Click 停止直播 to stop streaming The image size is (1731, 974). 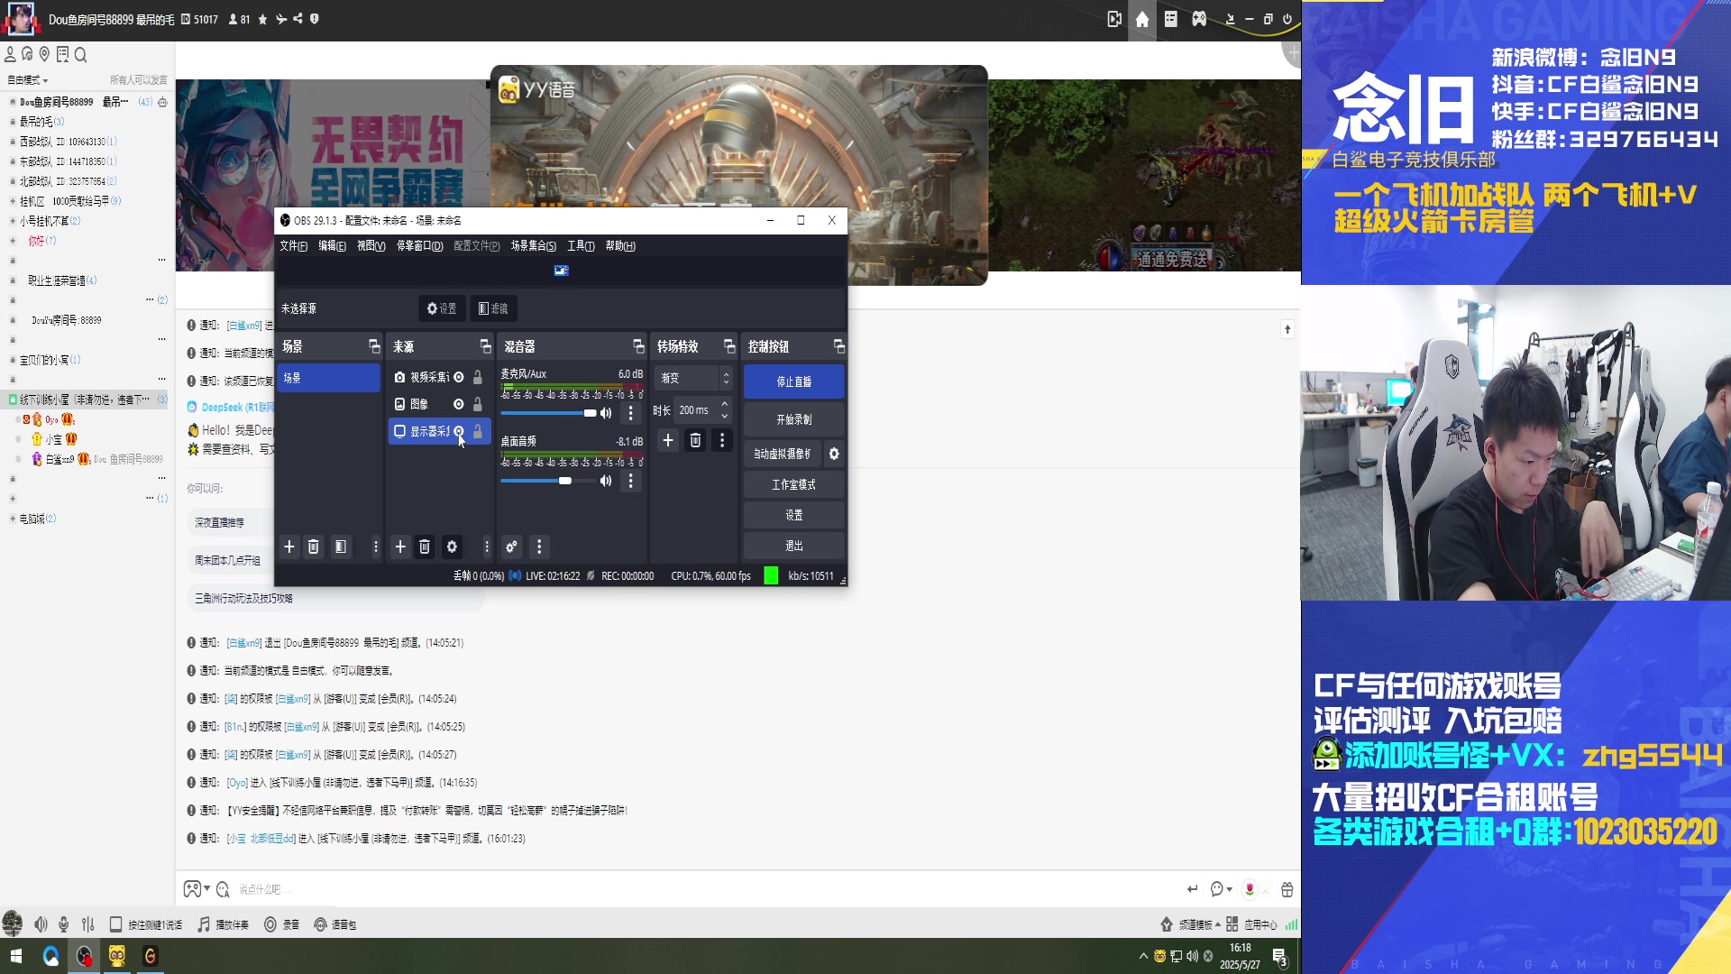coord(794,381)
